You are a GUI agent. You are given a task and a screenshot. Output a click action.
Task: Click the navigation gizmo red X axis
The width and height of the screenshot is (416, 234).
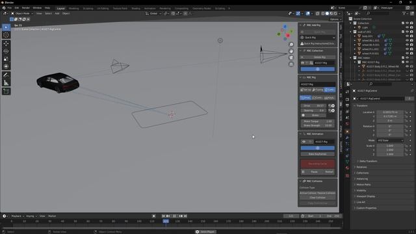288,35
